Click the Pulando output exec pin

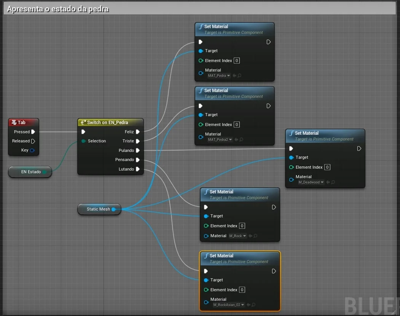coord(138,150)
